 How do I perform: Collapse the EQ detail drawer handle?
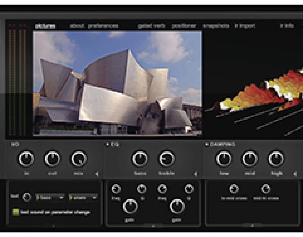pyautogui.click(x=153, y=225)
